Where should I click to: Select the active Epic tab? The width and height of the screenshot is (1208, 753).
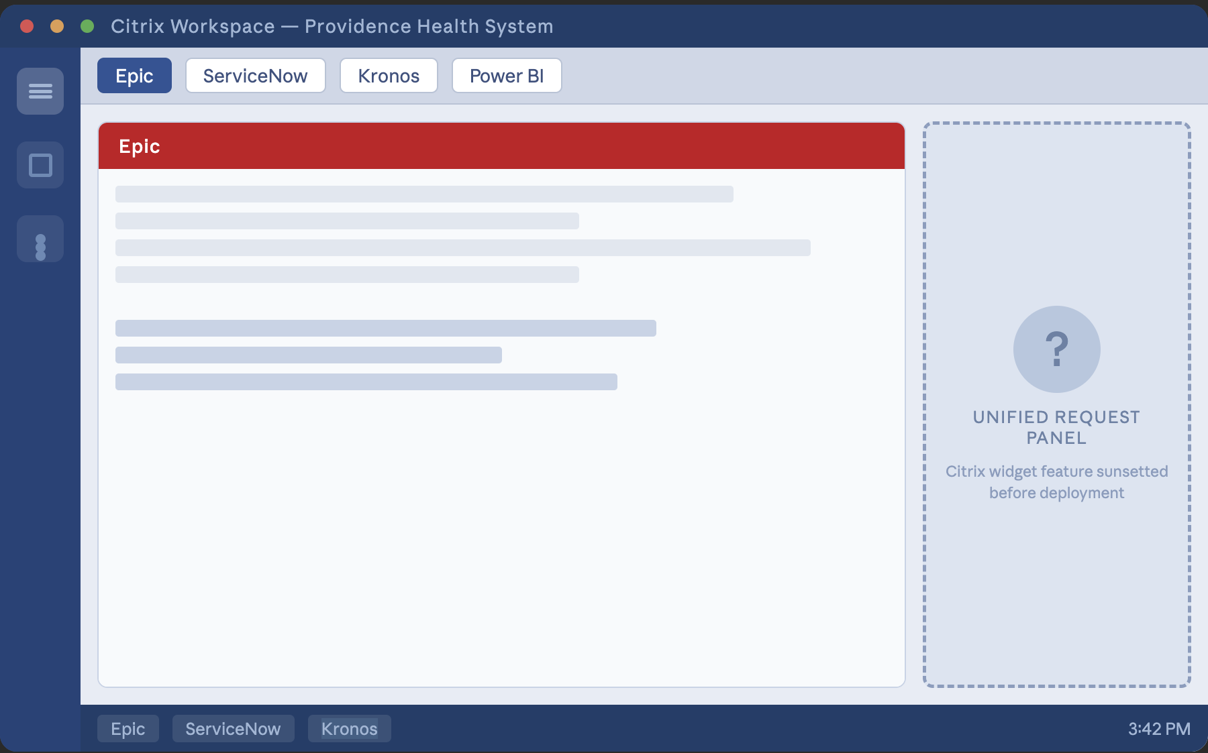click(x=134, y=75)
